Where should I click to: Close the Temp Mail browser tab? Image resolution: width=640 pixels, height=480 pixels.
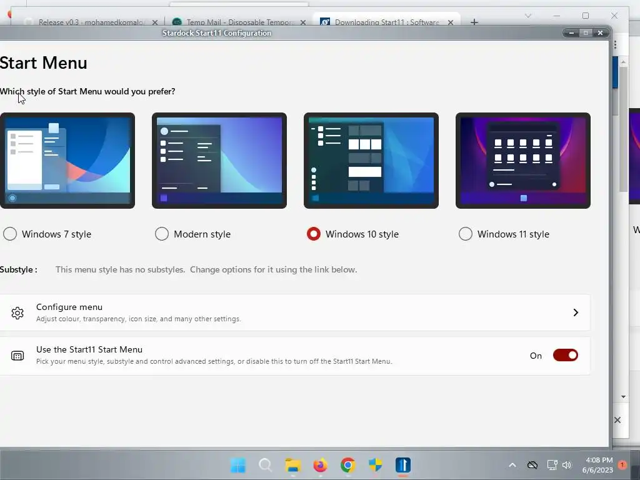pos(303,22)
